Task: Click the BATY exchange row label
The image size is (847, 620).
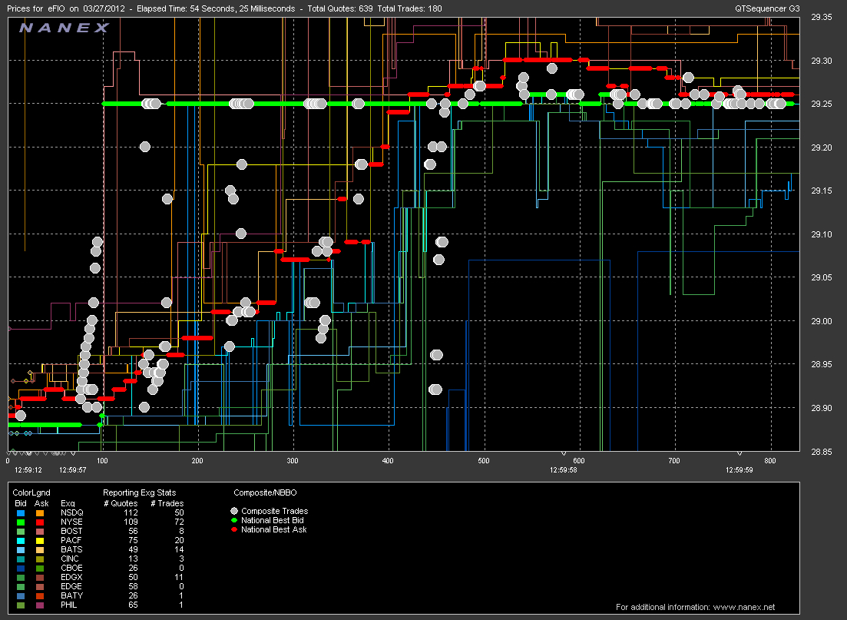Action: click(71, 595)
